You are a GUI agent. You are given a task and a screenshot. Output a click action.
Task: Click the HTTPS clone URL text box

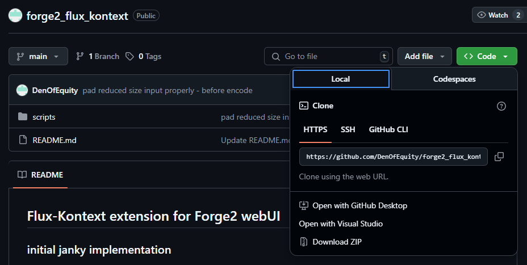tap(393, 157)
